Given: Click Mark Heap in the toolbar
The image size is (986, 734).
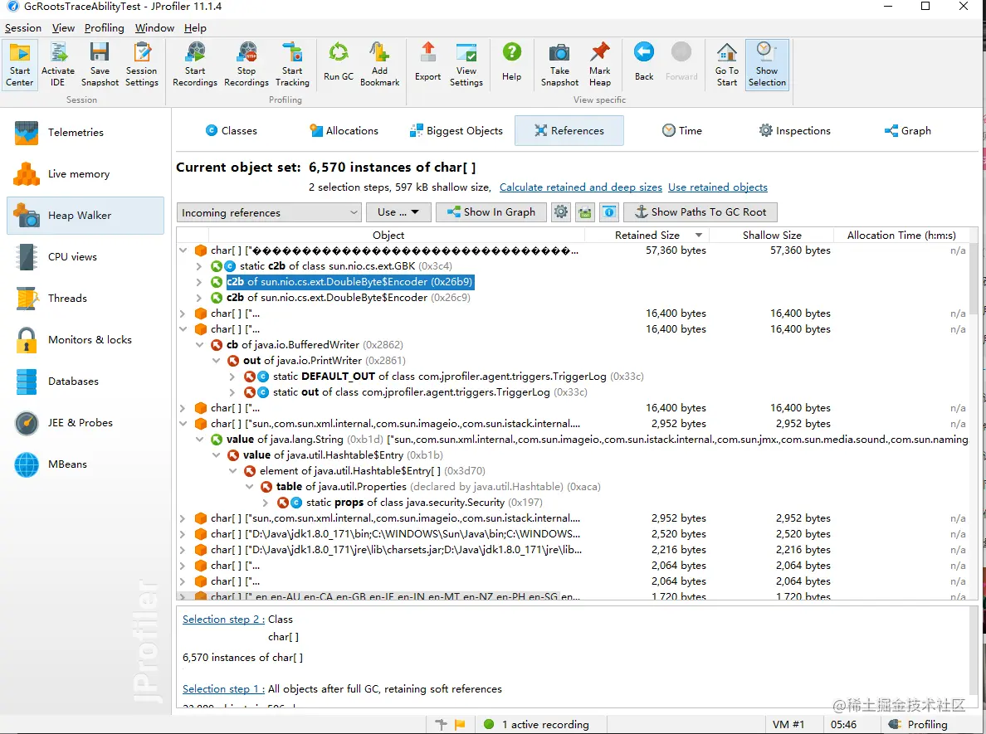Looking at the screenshot, I should (600, 65).
